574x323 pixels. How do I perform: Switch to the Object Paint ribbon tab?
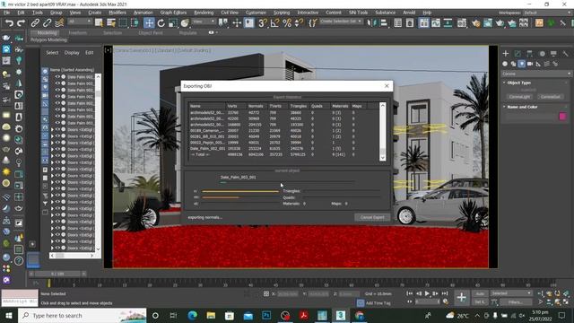151,32
